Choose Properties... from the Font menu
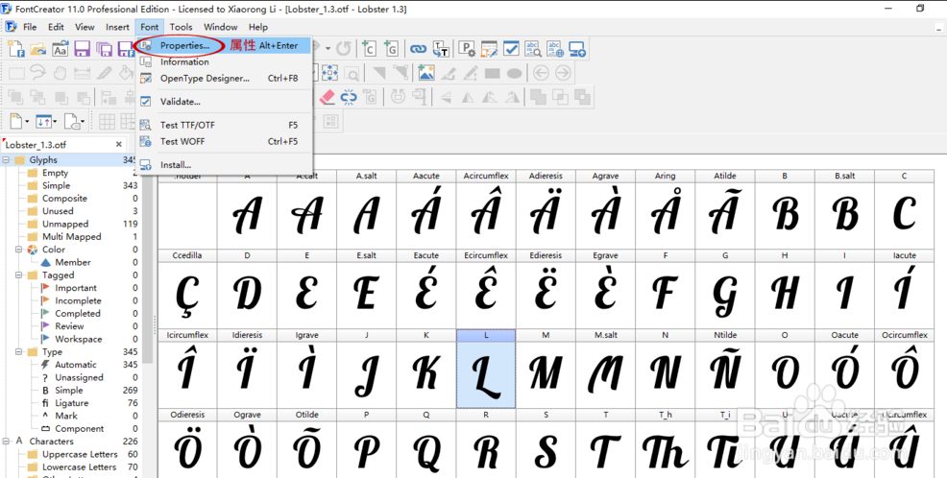 click(x=184, y=45)
